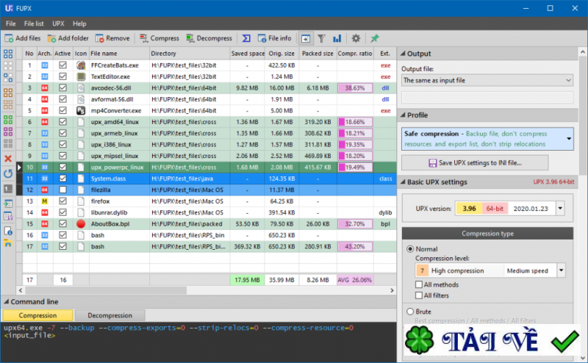Open the File list menu
This screenshot has height=363, width=588.
[34, 24]
